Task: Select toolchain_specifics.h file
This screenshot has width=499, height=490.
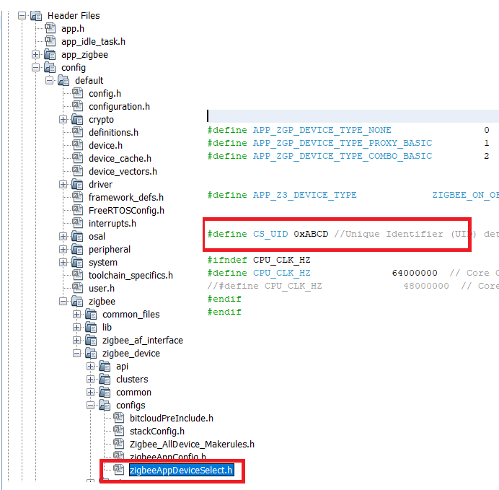Action: 131,275
